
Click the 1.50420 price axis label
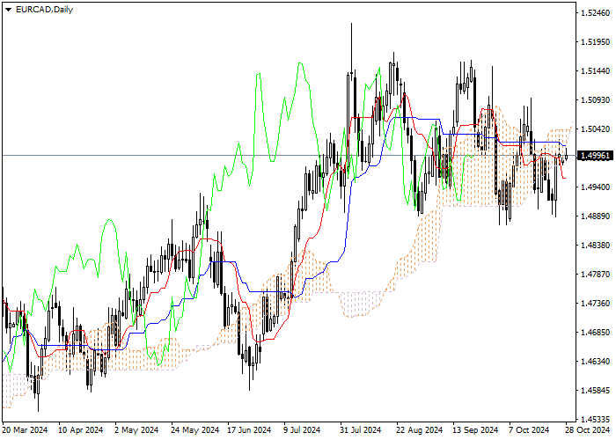(596, 129)
